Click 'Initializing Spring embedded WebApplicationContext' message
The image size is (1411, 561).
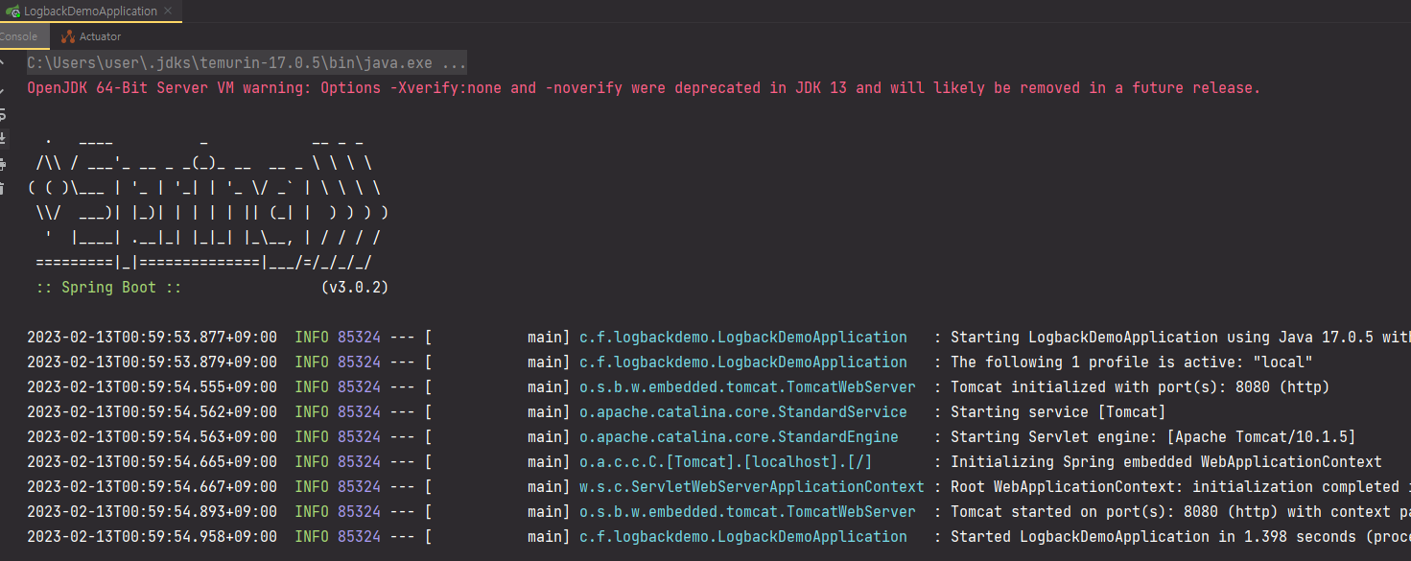tap(1165, 462)
